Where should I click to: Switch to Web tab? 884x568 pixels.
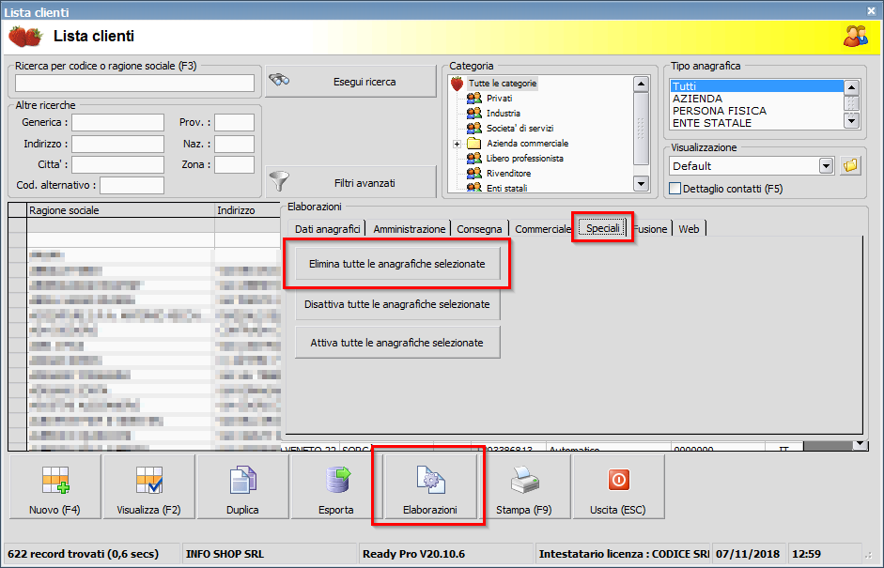(x=689, y=229)
